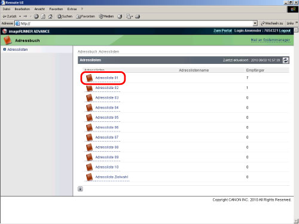Click the print icon in the toolbar
Screen dimensions: 299x224
pos(138,16)
